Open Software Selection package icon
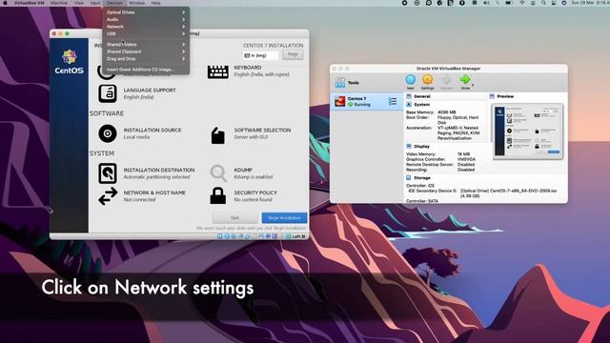 (218, 135)
